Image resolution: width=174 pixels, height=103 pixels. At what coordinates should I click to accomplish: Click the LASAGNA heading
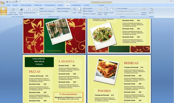point(66,61)
